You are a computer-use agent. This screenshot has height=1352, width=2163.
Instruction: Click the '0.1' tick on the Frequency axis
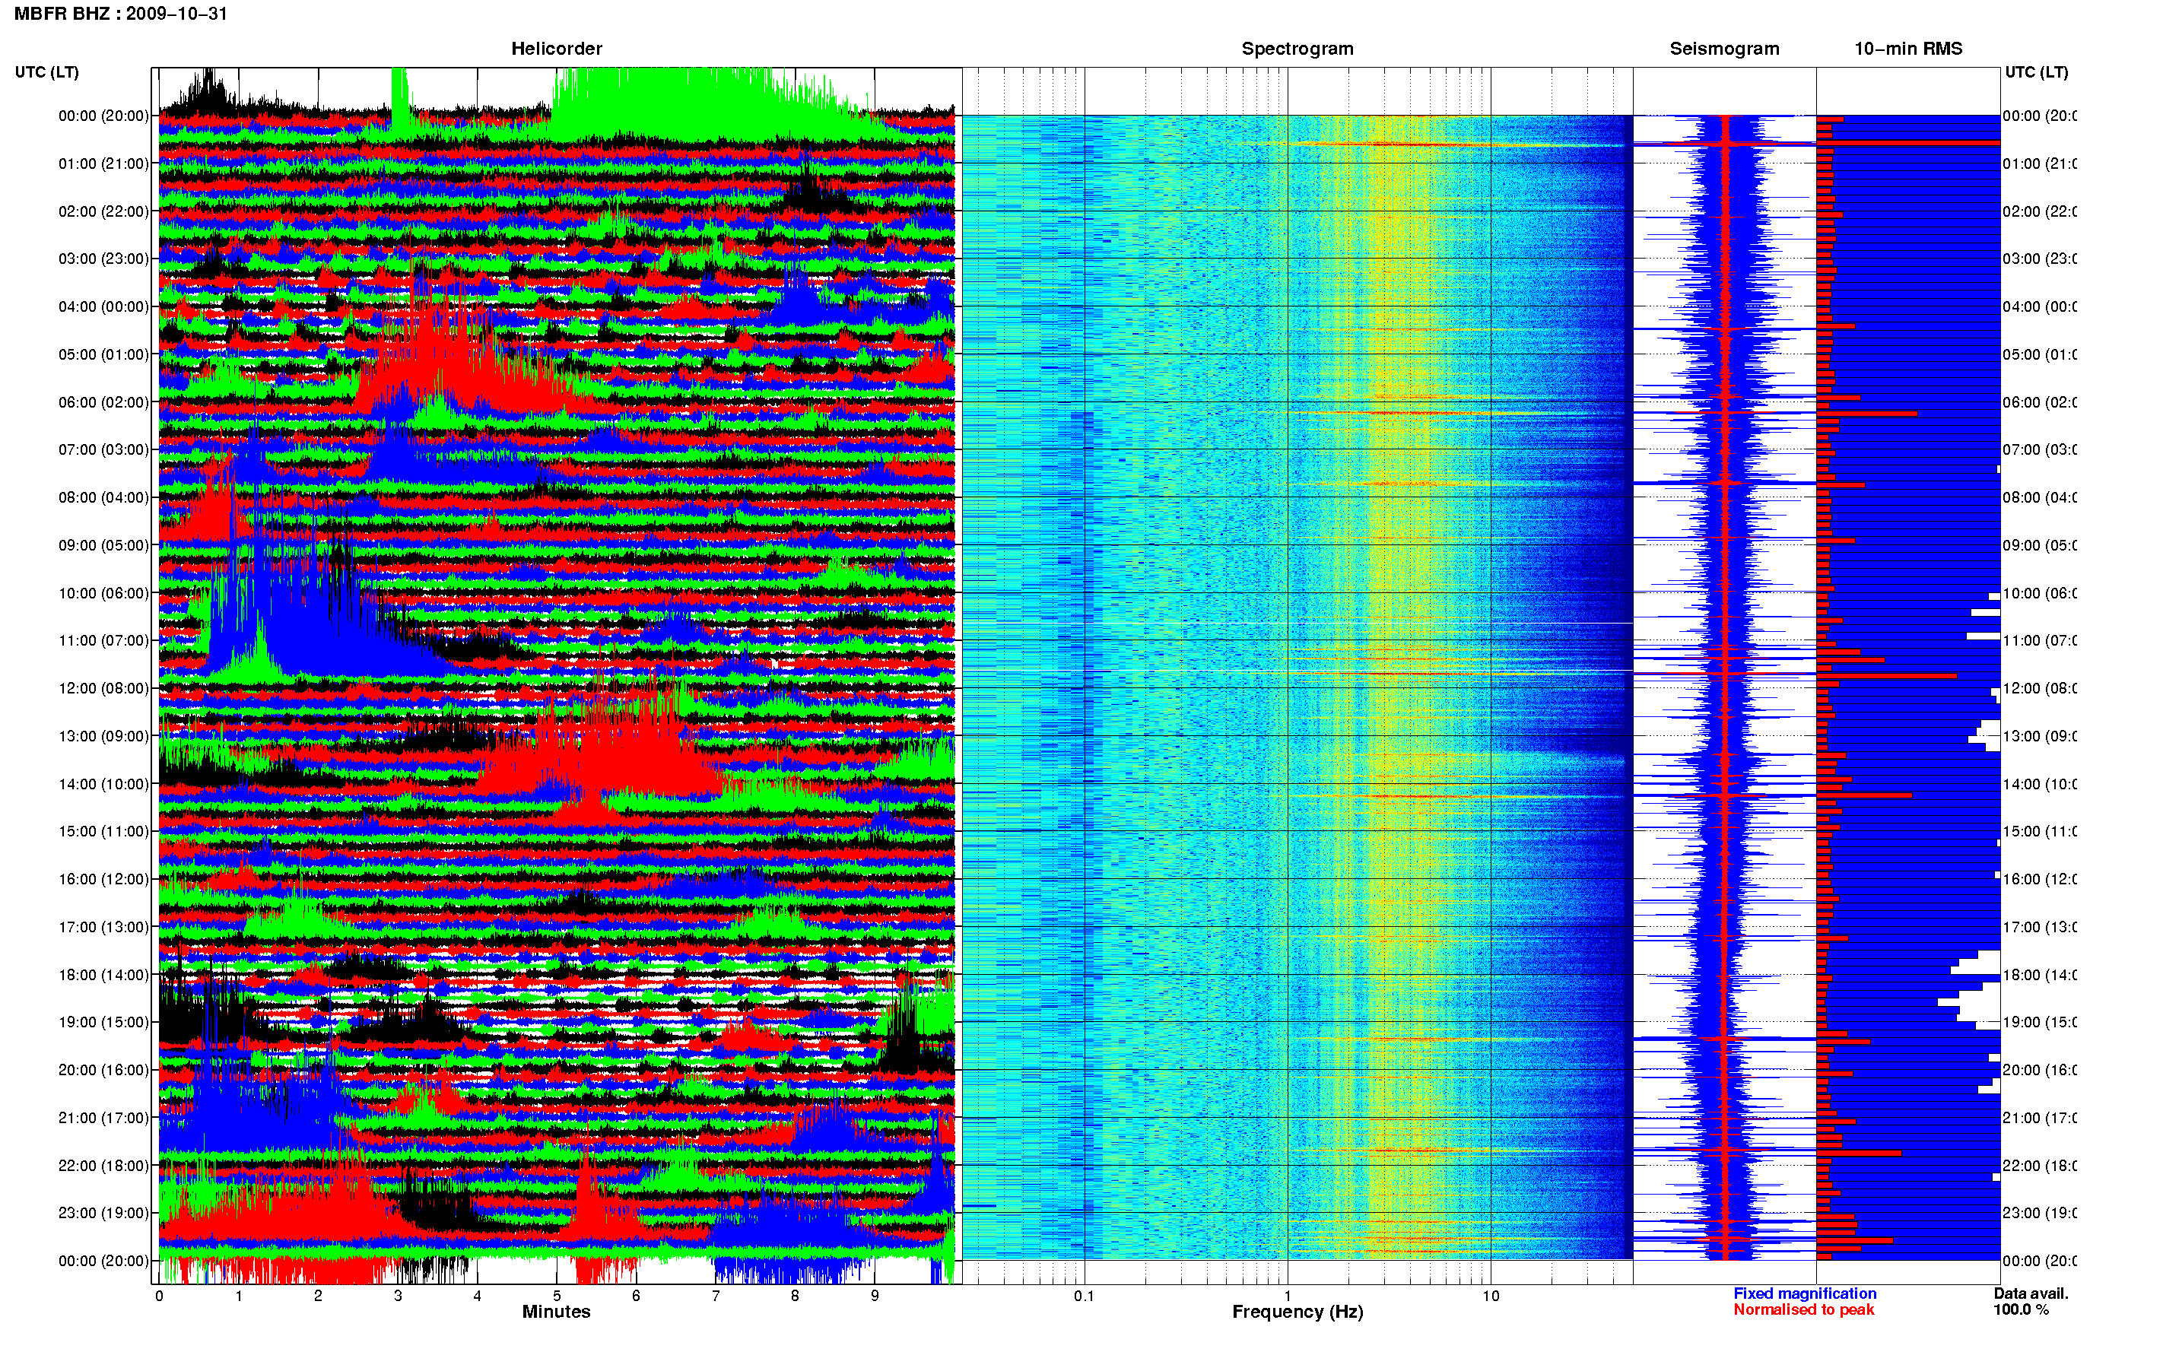1085,1296
